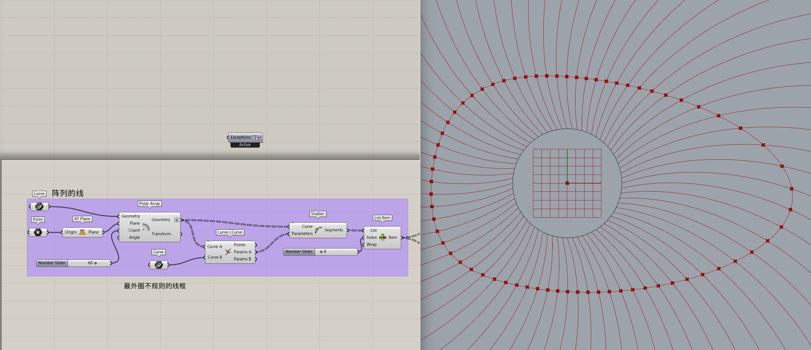Viewport: 811px width, 350px height.
Task: Click the Shatter name label
Action: tap(317, 214)
